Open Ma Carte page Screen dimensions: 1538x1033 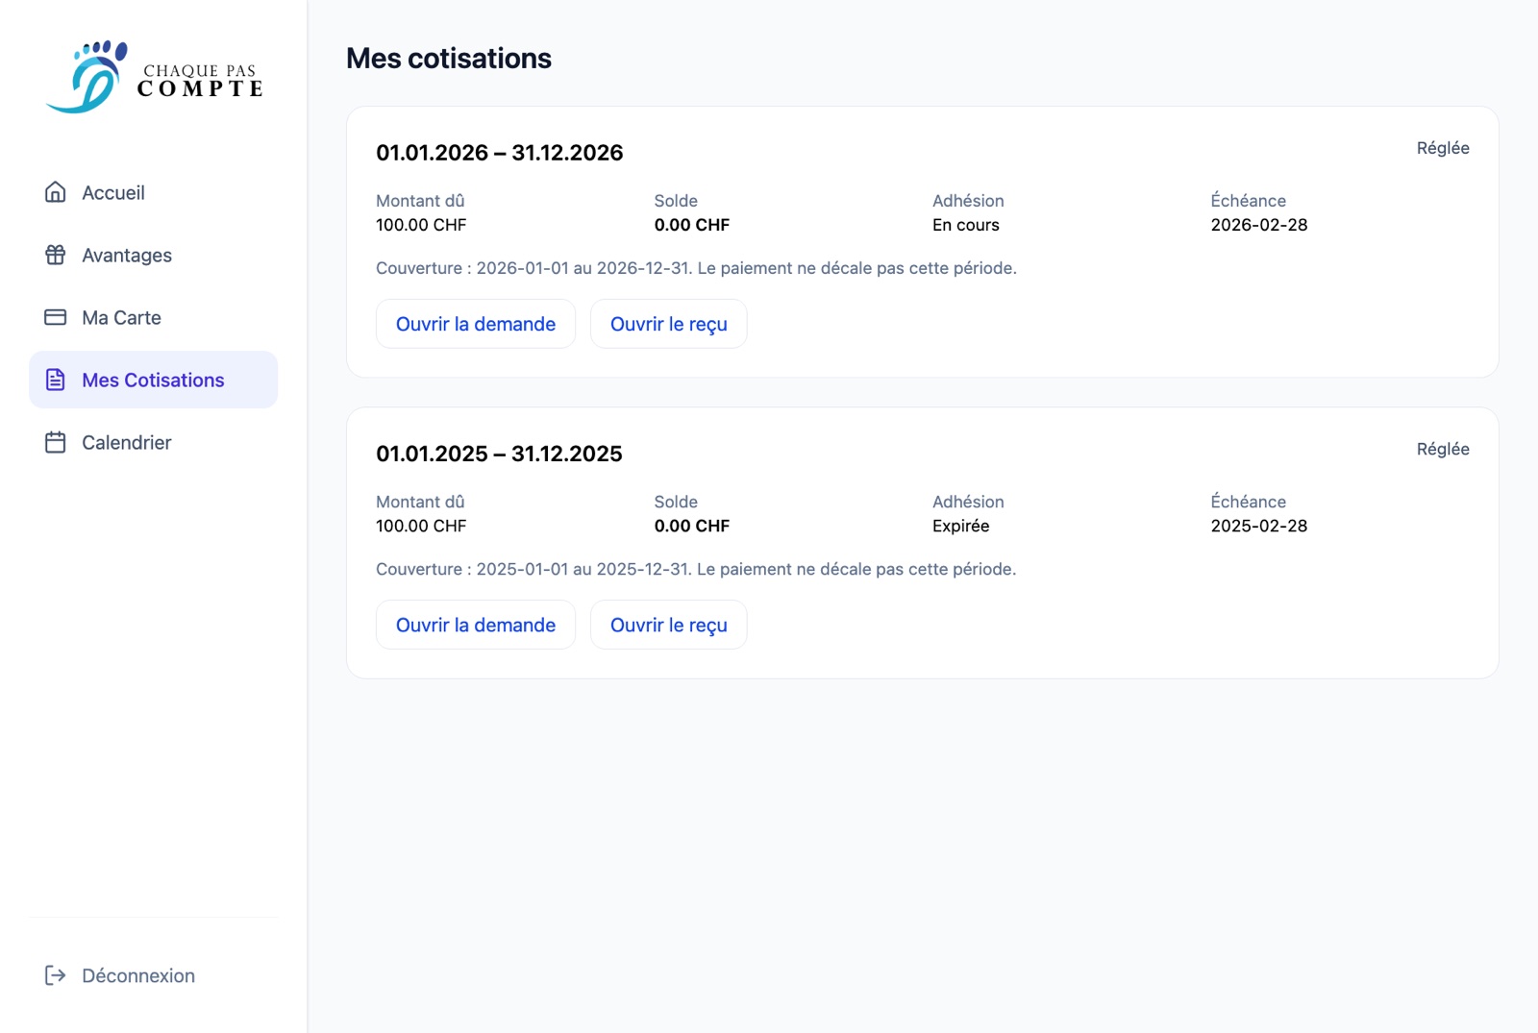(154, 317)
